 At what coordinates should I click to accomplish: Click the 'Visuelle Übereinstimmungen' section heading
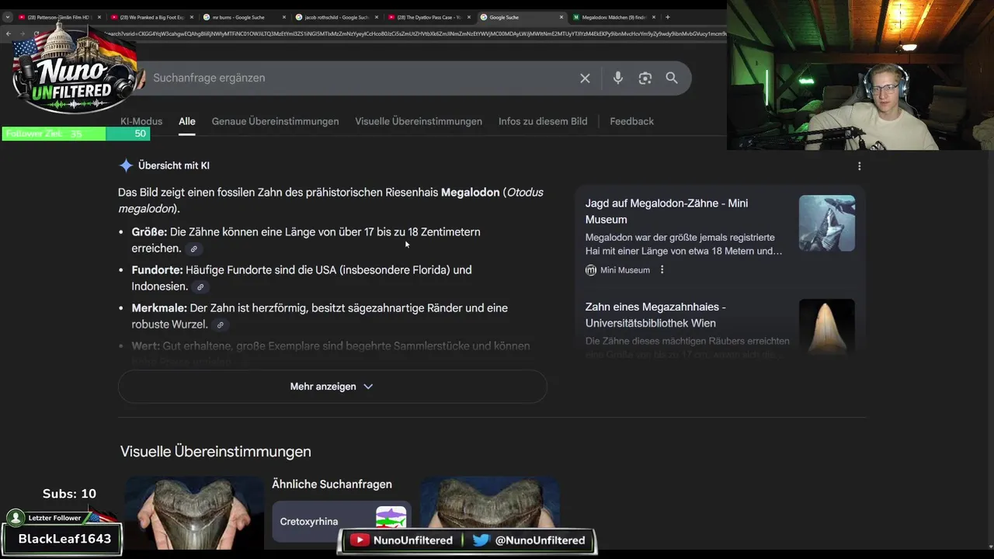tap(216, 452)
